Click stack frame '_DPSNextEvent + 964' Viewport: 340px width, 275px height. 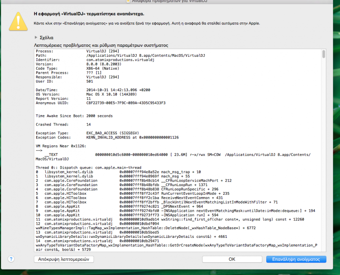[182, 206]
